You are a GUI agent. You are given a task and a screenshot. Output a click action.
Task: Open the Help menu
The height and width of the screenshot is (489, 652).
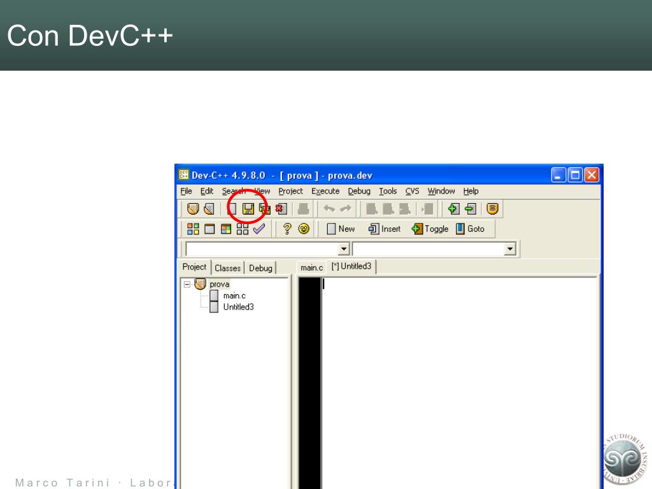pyautogui.click(x=471, y=191)
